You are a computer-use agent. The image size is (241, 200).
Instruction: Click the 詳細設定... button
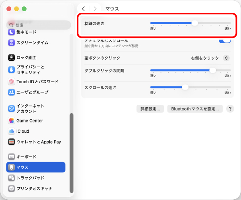[150, 109]
